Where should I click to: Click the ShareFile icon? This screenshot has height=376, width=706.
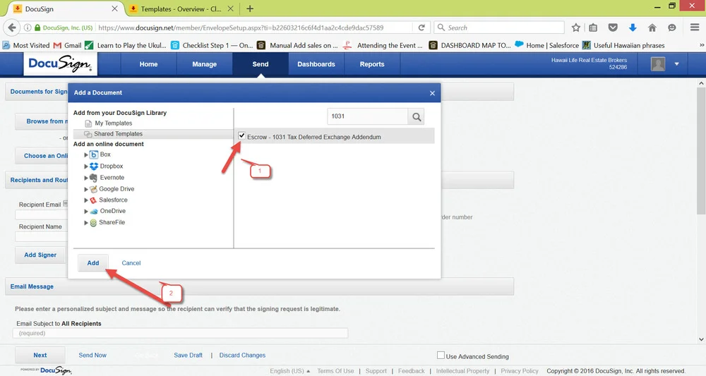(93, 223)
